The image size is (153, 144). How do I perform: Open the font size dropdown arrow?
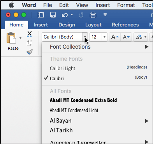click(x=104, y=37)
